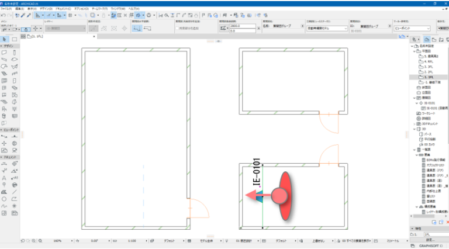Open the 編集(E) menu

(20, 9)
